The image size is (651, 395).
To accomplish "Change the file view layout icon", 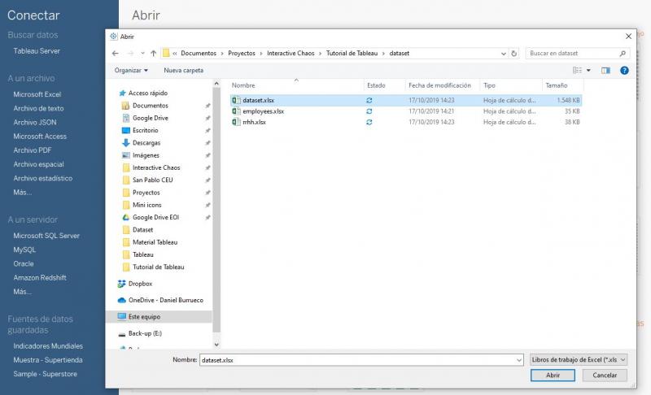I will pyautogui.click(x=577, y=71).
